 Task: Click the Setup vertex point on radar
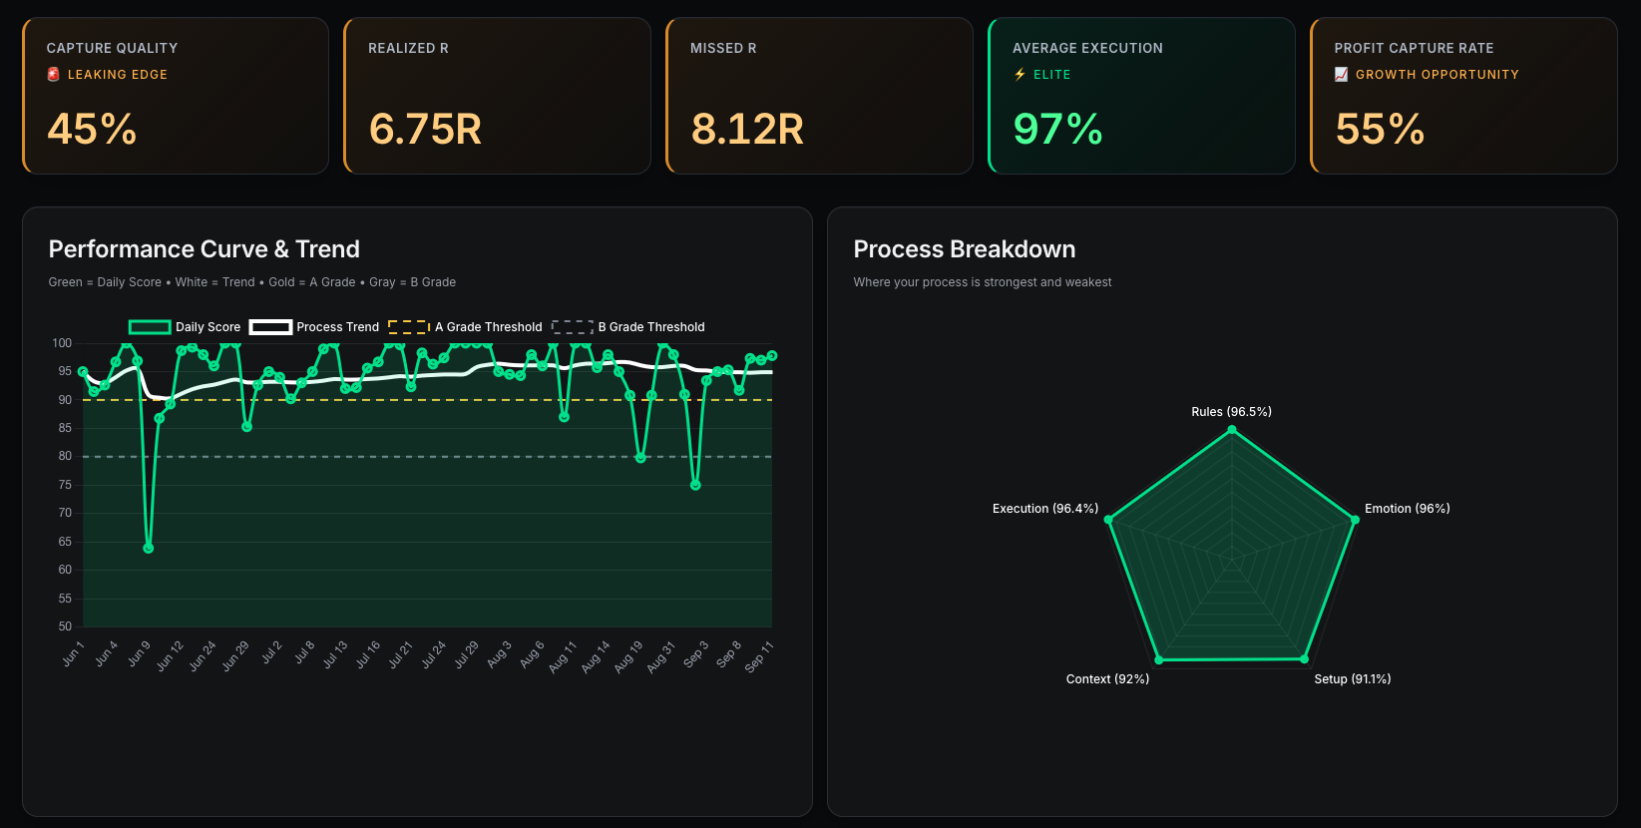pyautogui.click(x=1305, y=659)
